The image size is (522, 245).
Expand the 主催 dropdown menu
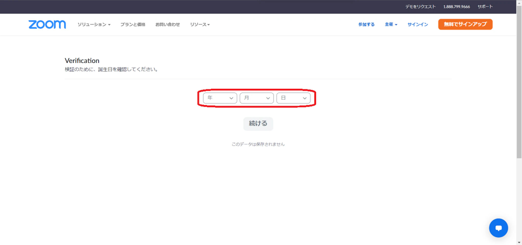[391, 24]
